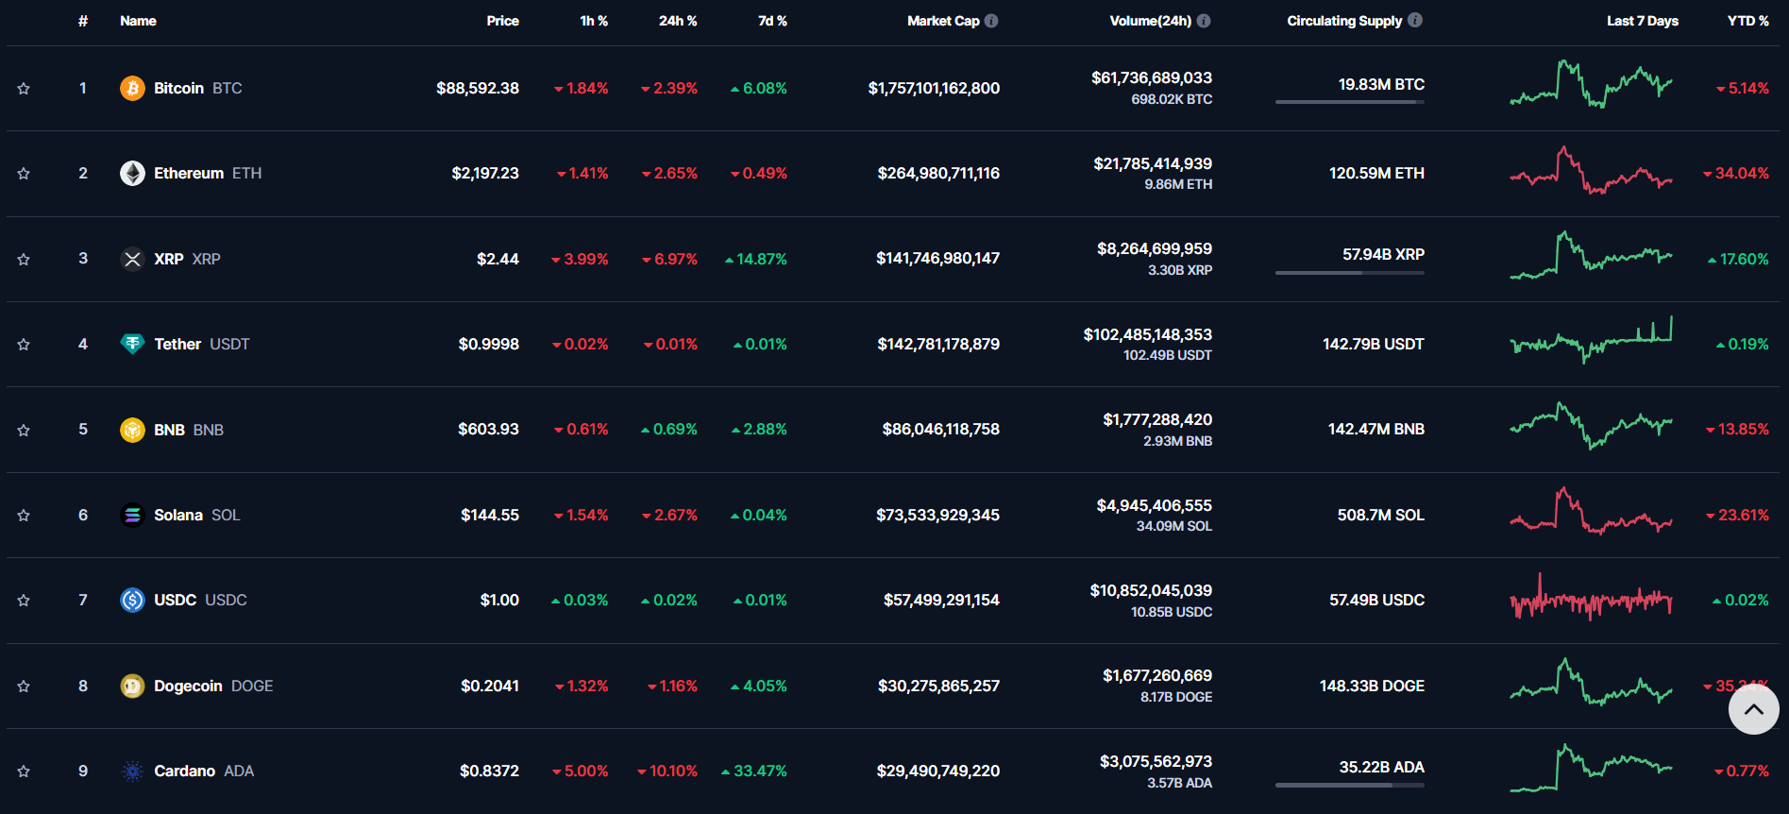The height and width of the screenshot is (814, 1789).
Task: Add BNB to watchlist via star
Action: tap(24, 430)
